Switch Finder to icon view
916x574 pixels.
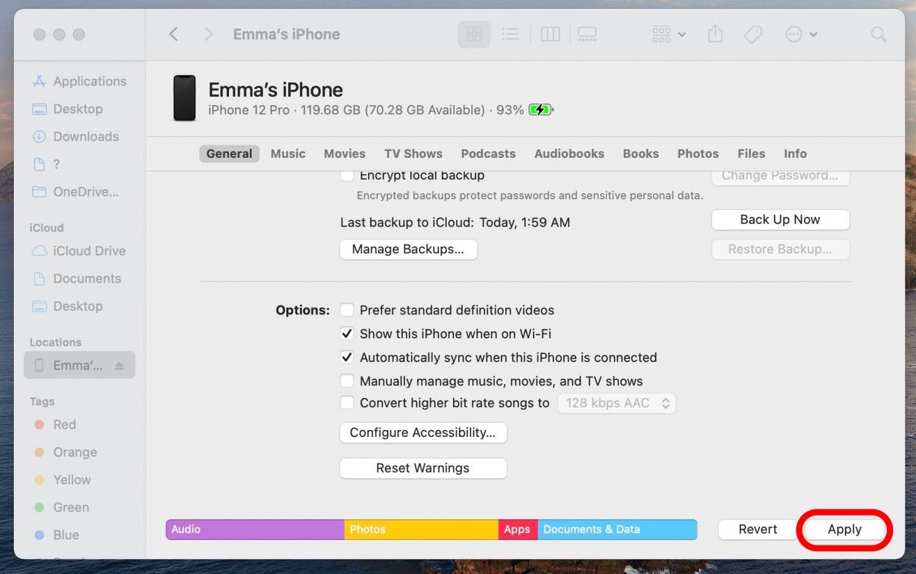474,34
